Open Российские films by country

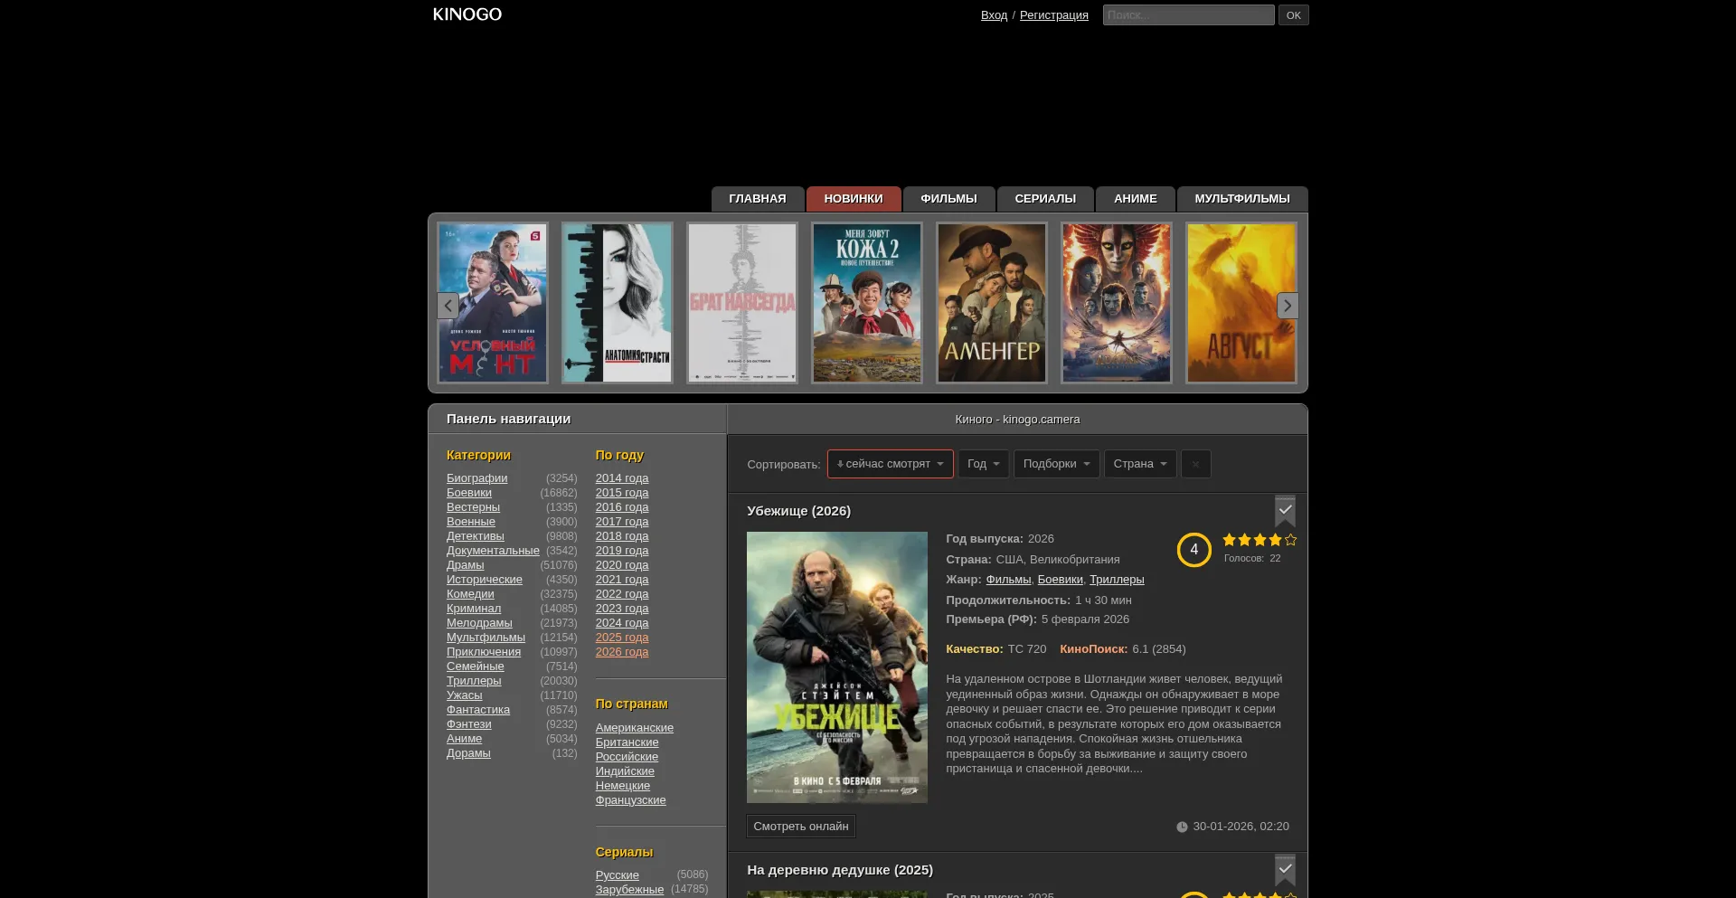coord(627,757)
